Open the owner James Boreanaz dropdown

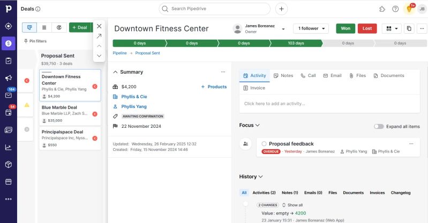click(283, 29)
